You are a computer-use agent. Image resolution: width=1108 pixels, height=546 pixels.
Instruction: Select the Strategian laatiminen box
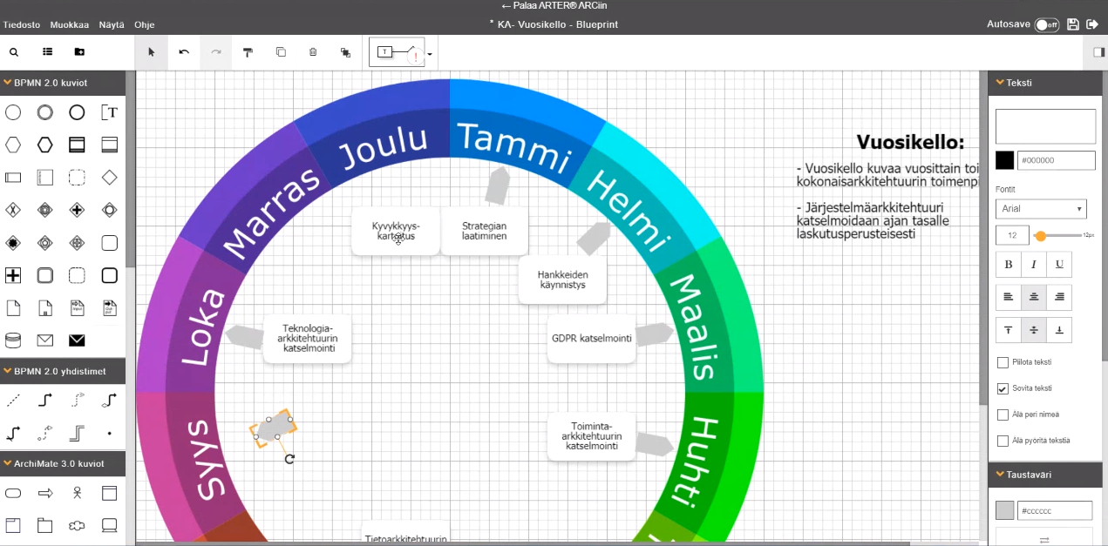point(484,231)
